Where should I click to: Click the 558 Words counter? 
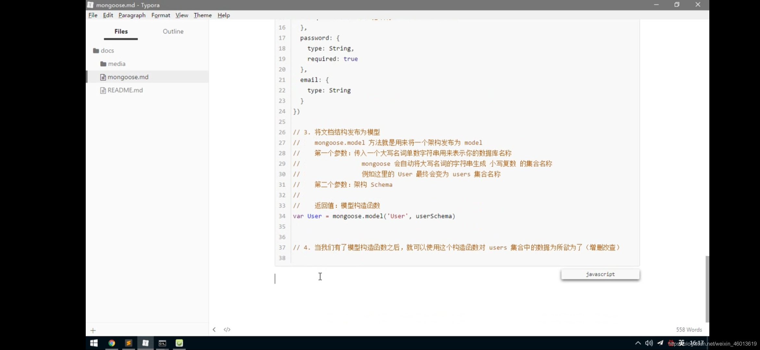click(x=689, y=330)
